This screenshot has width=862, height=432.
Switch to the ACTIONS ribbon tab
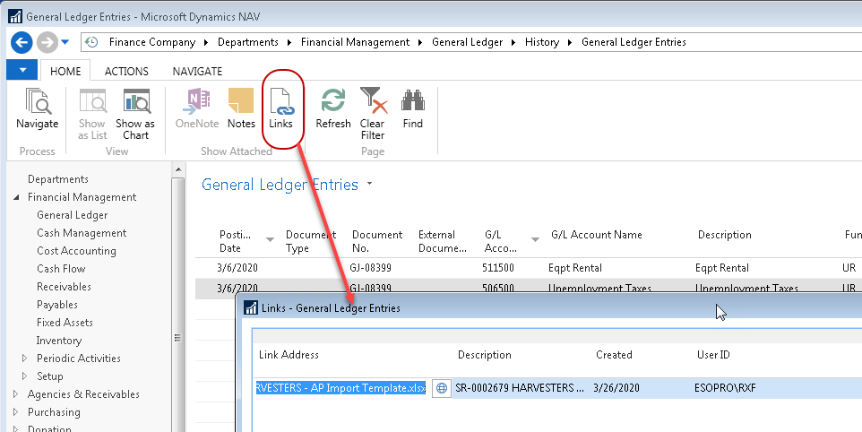126,71
